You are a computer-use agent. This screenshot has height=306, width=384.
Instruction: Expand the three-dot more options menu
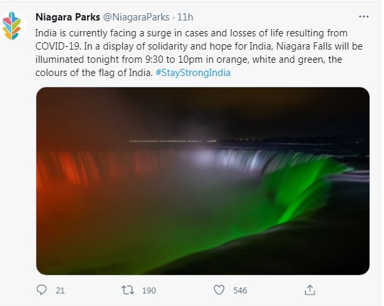tap(364, 17)
